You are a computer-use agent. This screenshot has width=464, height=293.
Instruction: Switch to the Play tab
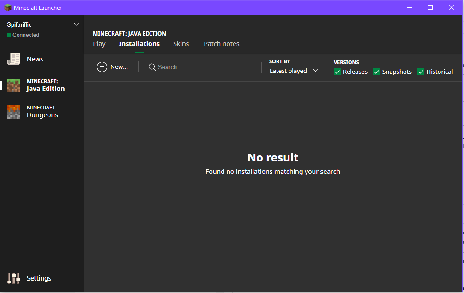pyautogui.click(x=99, y=44)
